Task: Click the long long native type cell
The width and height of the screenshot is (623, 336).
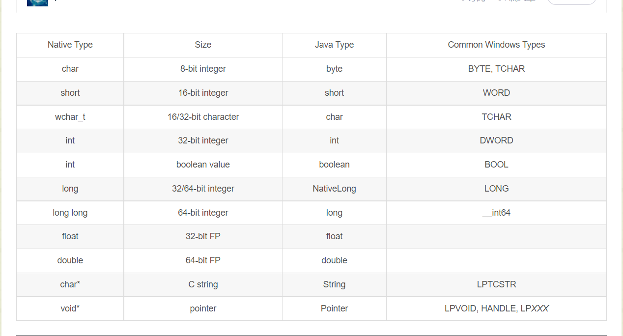Action: 70,213
